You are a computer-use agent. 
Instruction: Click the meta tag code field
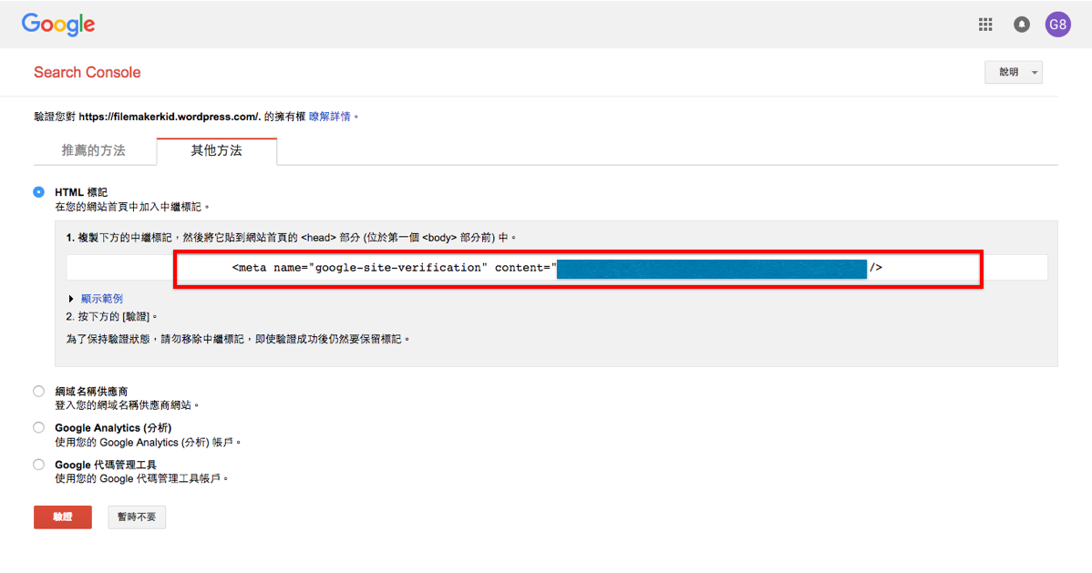tap(557, 268)
